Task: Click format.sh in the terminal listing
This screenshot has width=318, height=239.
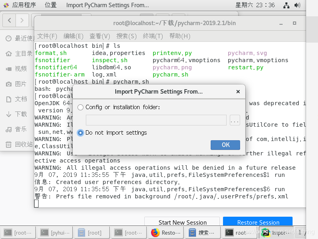Action: [x=51, y=53]
